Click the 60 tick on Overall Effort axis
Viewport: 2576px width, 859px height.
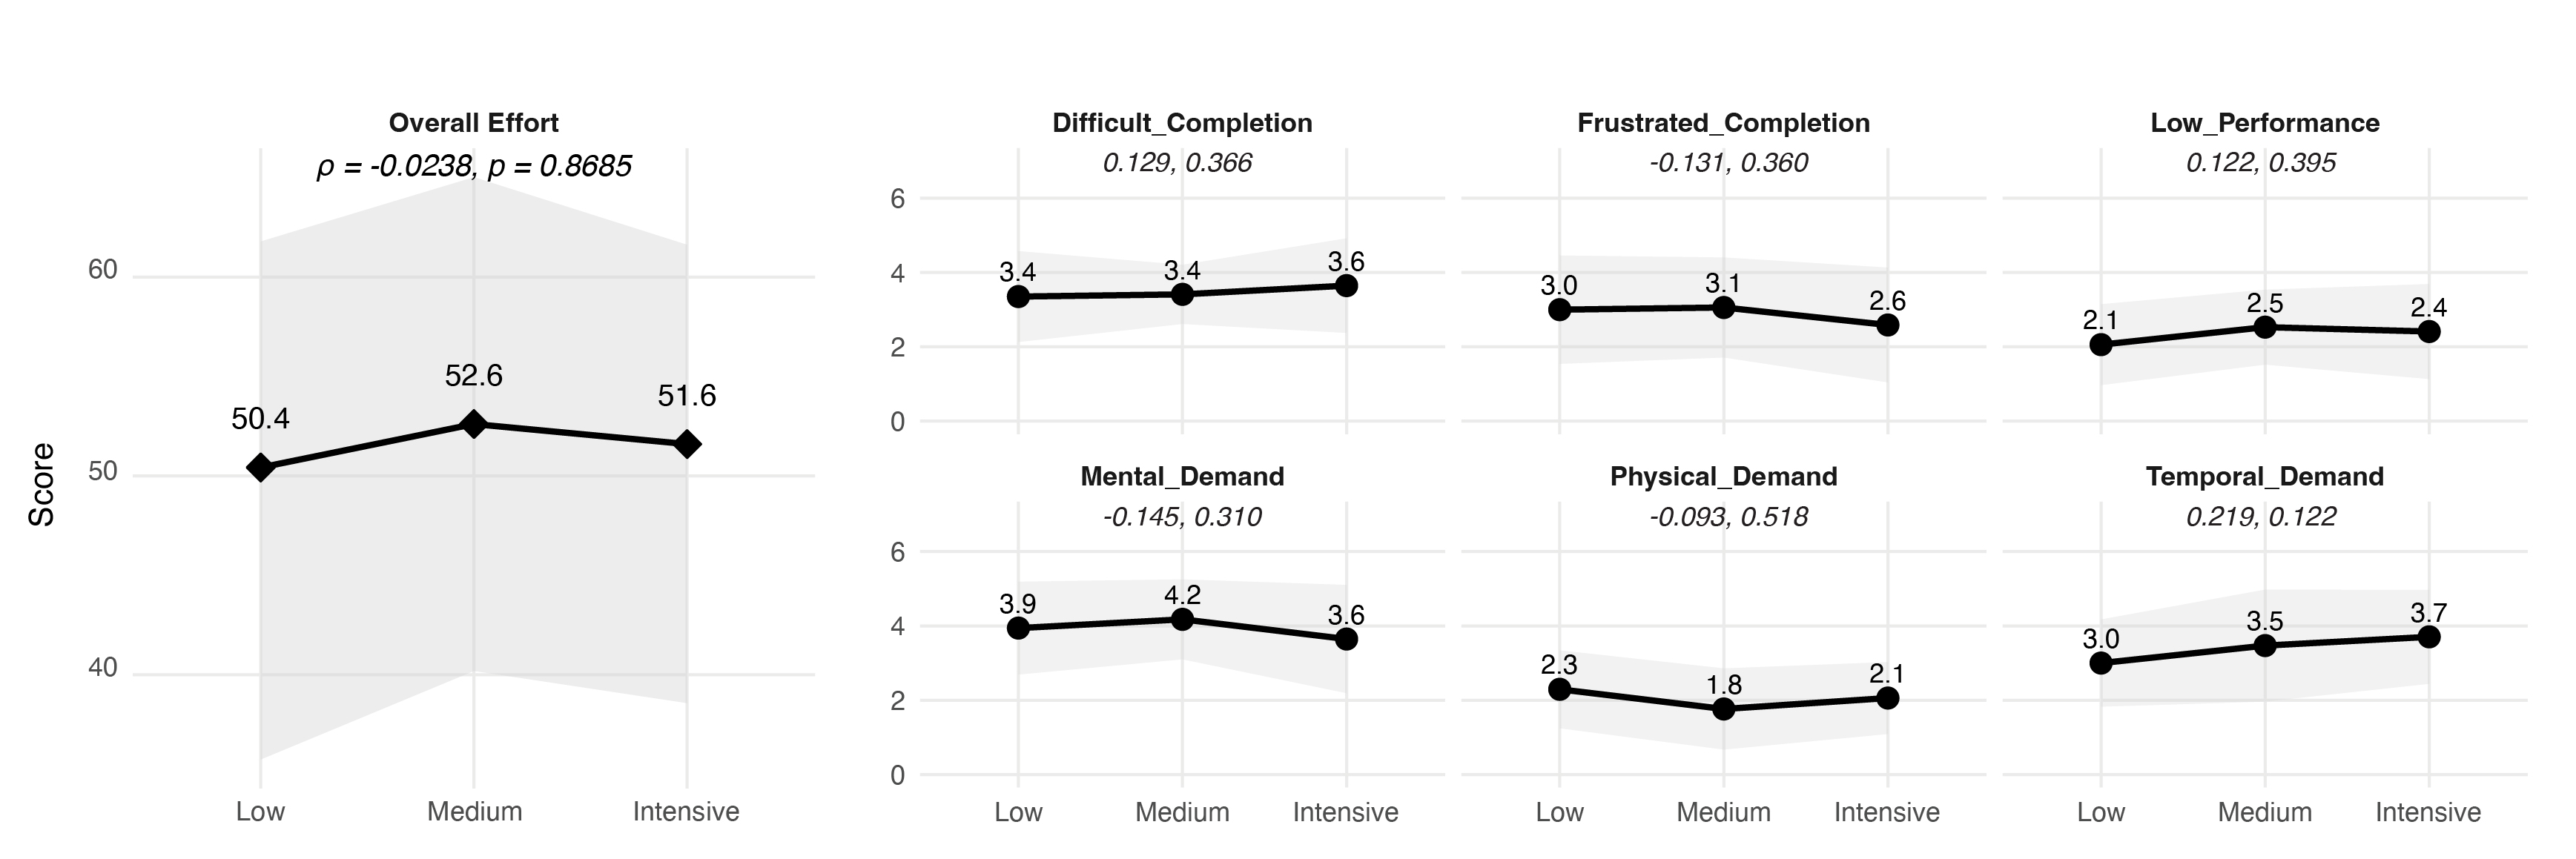click(x=103, y=270)
